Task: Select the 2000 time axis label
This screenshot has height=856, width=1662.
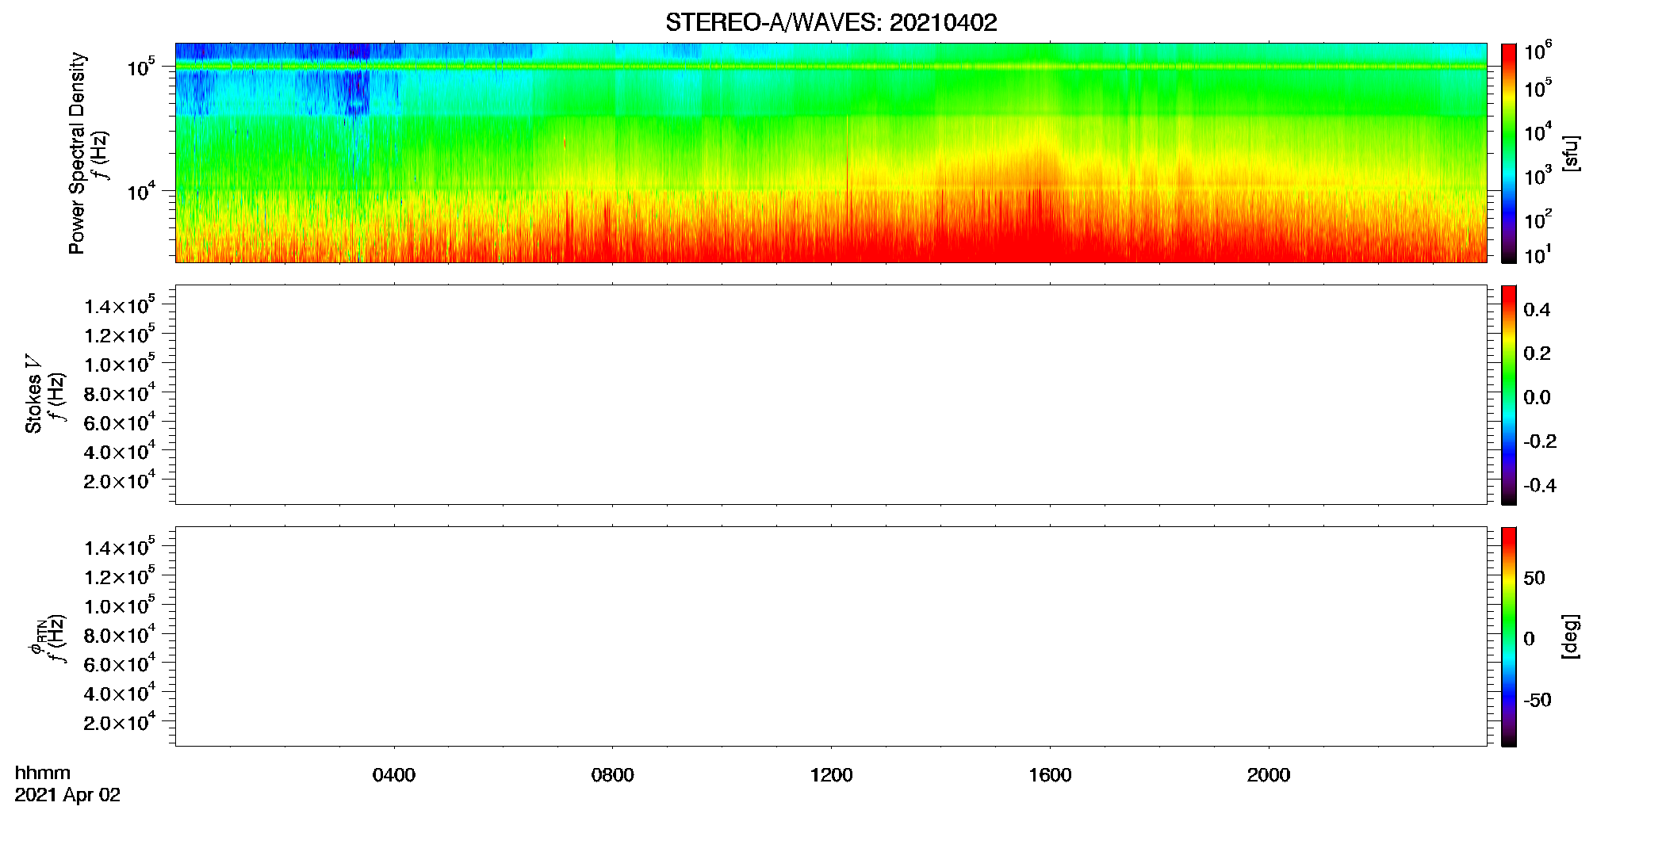Action: [1269, 775]
